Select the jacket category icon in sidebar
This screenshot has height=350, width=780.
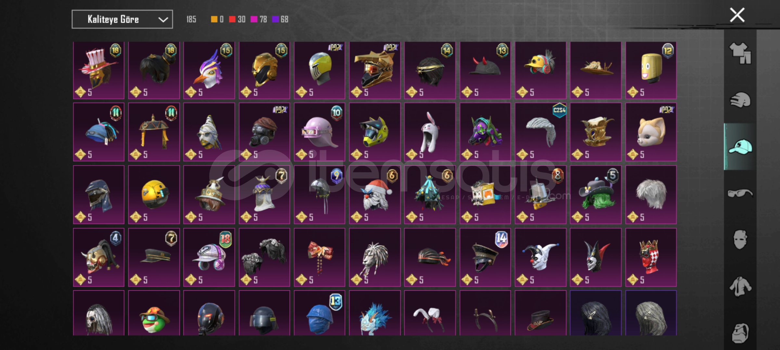coord(740,287)
